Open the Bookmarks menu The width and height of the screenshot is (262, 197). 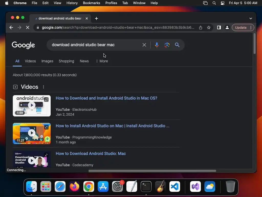[x=91, y=3]
